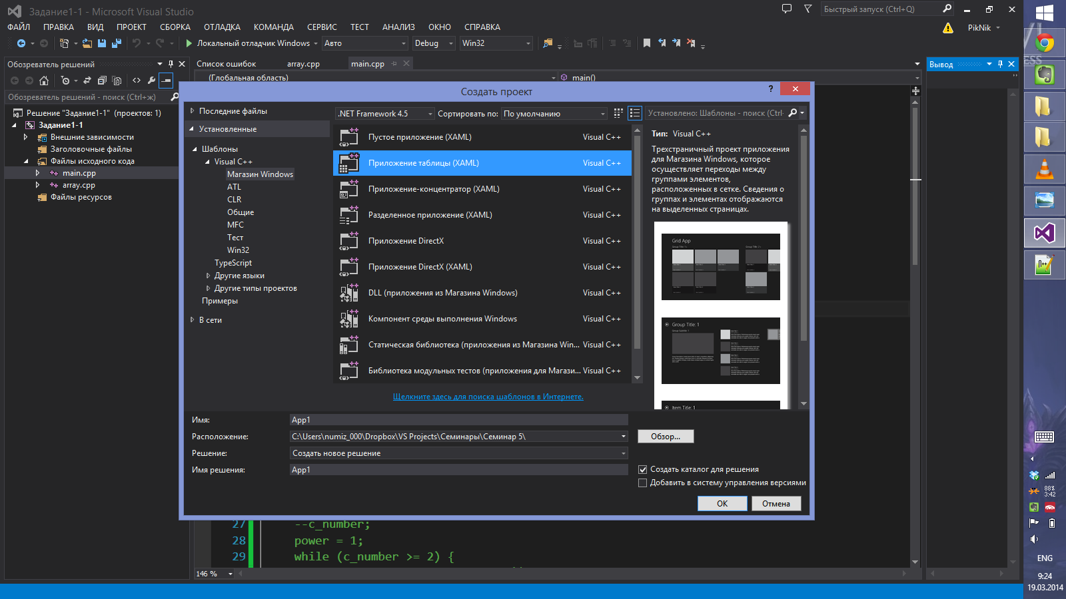Click the Save toolbar icon
This screenshot has width=1066, height=599.
point(102,43)
